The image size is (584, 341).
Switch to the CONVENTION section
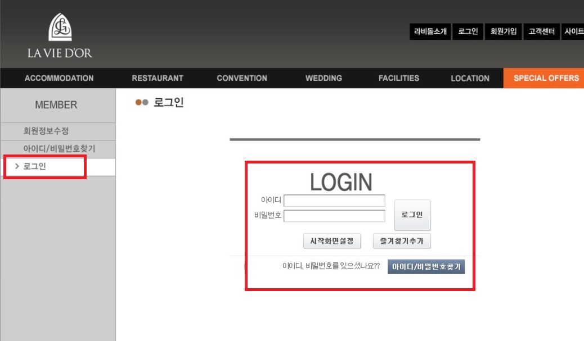(x=241, y=78)
